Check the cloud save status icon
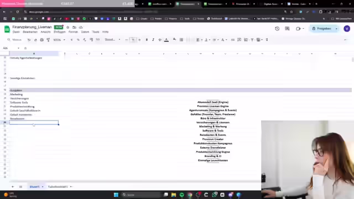Image resolution: width=354 pixels, height=199 pixels. [x=81, y=27]
